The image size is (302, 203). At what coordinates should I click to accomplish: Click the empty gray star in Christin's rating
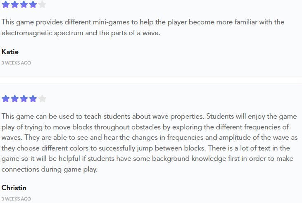[42, 98]
